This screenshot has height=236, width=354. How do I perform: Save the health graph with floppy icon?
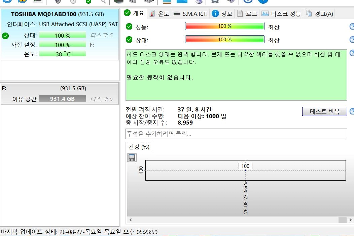[x=132, y=158]
